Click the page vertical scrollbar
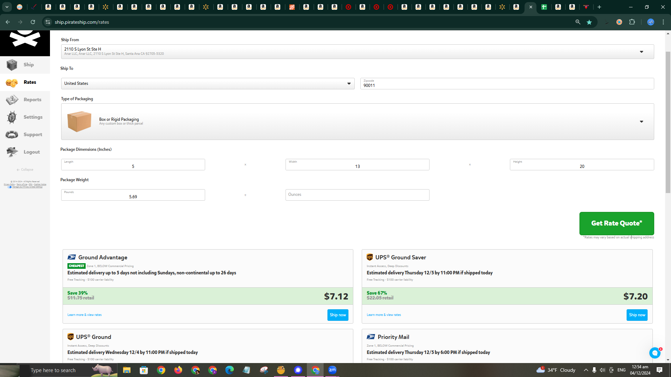 pyautogui.click(x=668, y=122)
